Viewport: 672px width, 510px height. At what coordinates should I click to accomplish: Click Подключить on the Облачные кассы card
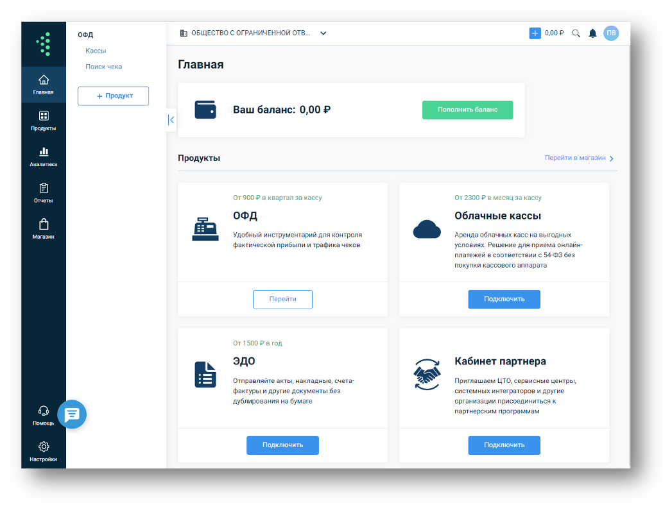504,299
